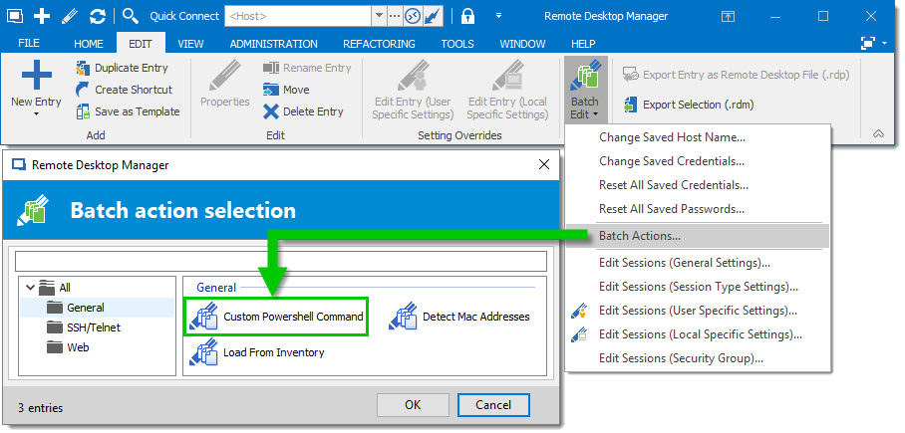905x433 pixels.
Task: Open the VIEW ribbon tab
Action: pyautogui.click(x=190, y=44)
